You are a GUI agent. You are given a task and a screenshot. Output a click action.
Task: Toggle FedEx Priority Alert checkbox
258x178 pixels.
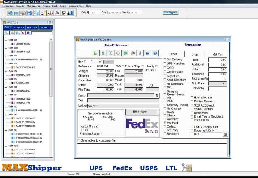click(x=192, y=127)
